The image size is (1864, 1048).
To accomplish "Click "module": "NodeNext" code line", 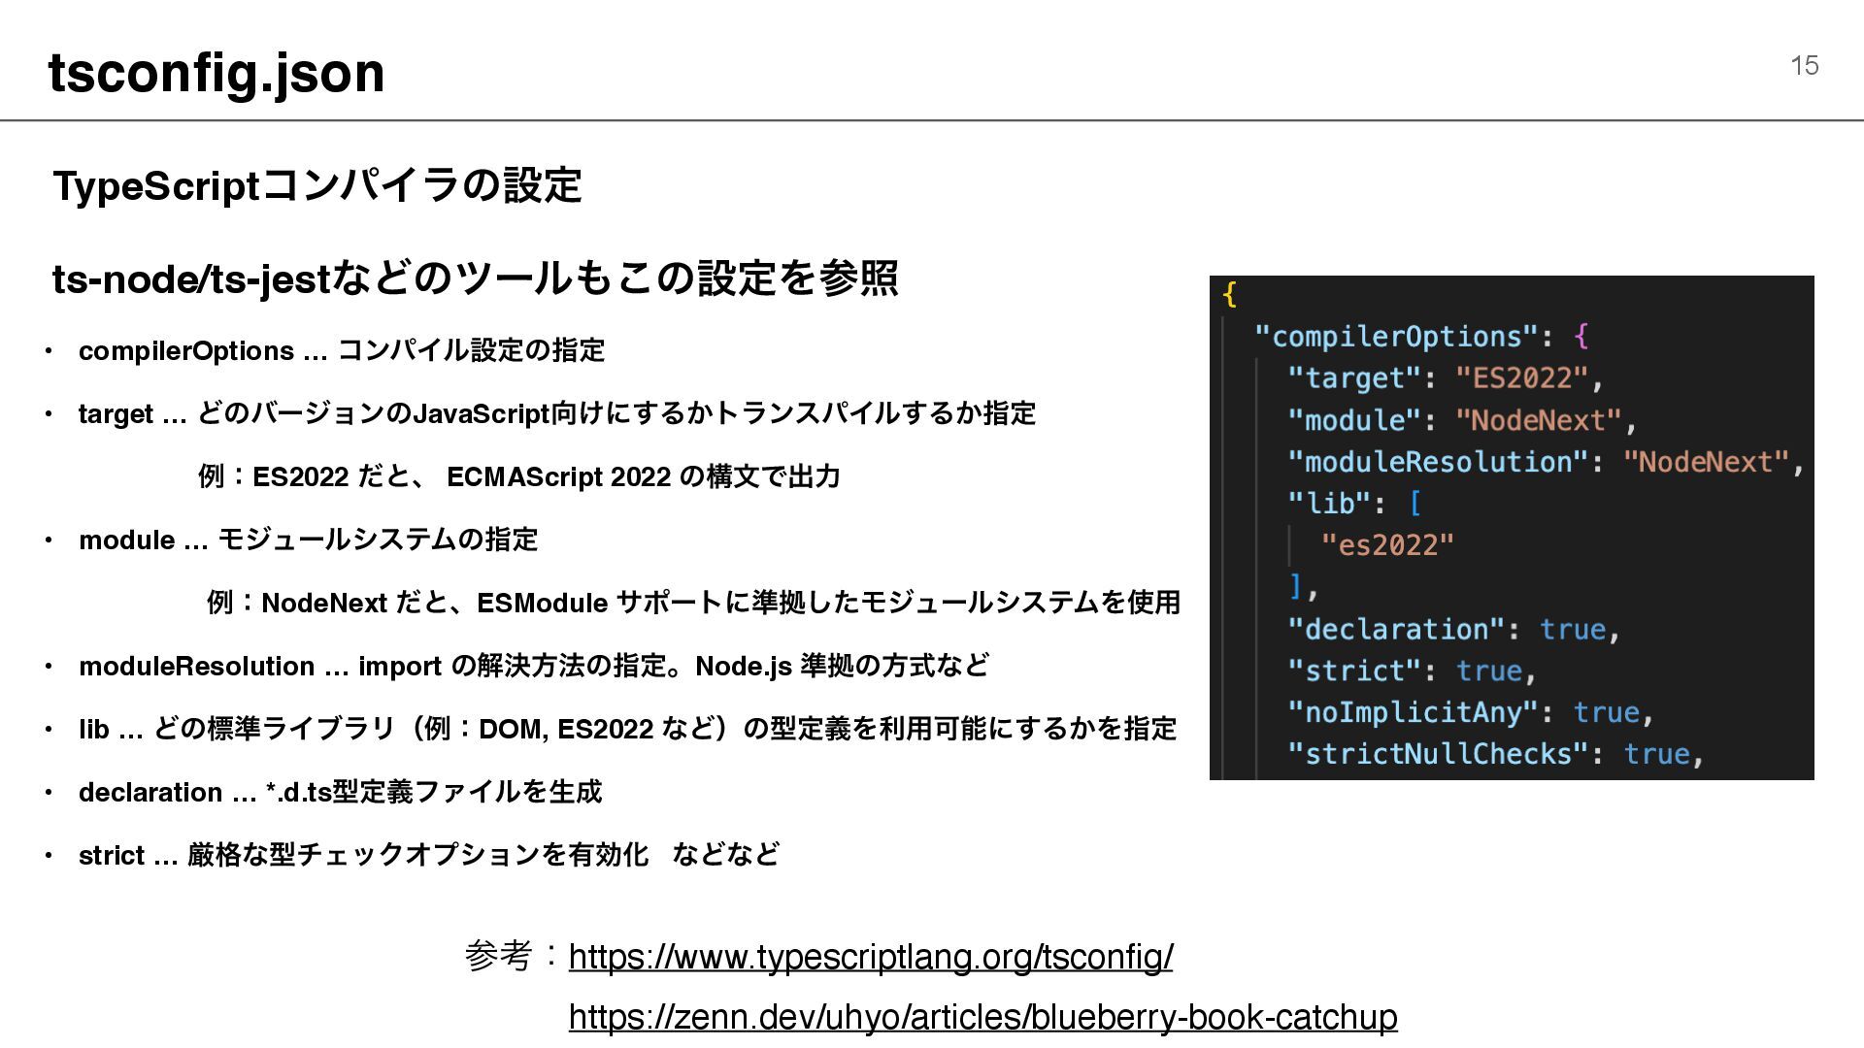I will (x=1462, y=420).
